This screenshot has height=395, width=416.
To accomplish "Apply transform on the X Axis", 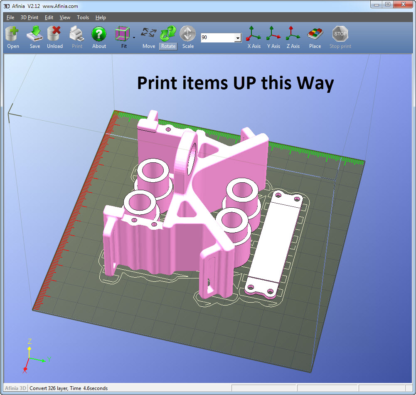I will click(x=254, y=37).
